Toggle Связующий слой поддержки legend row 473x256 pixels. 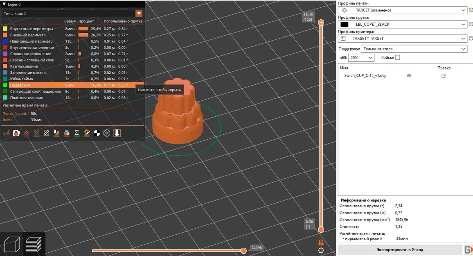point(73,91)
